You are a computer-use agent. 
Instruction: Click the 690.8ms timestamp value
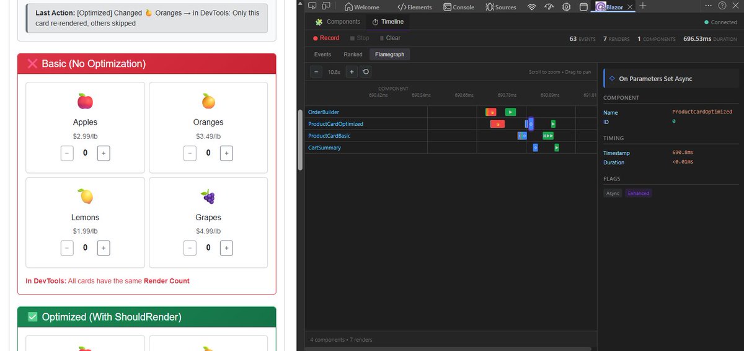[x=682, y=153]
